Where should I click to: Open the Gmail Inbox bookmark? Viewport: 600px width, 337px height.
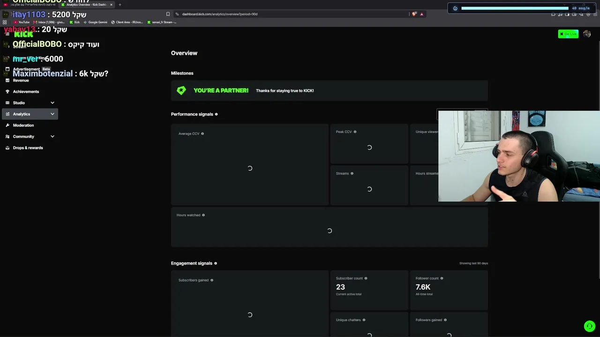coord(49,22)
